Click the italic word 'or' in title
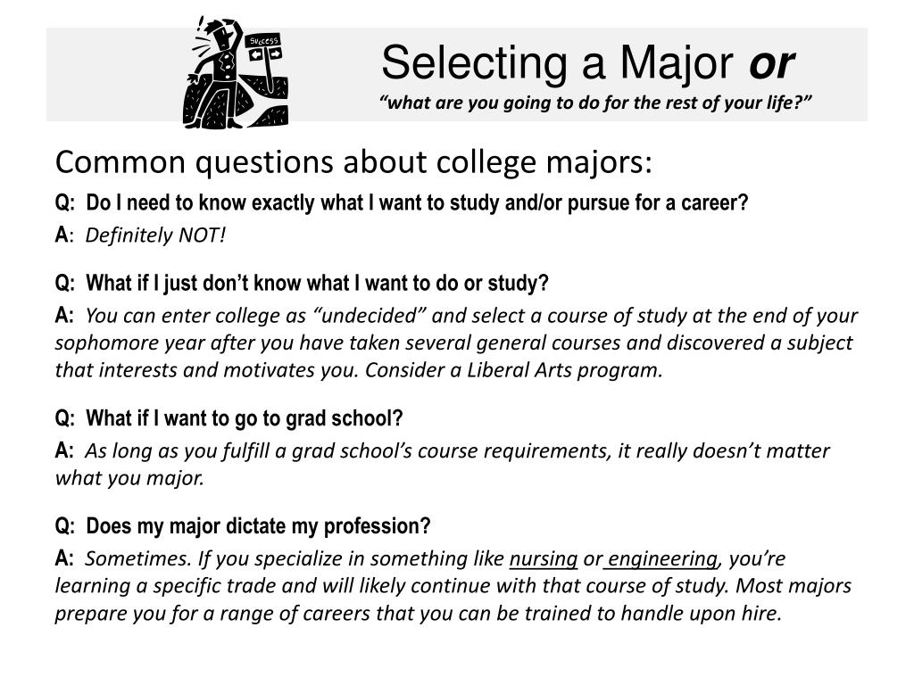The width and height of the screenshot is (914, 685). point(772,63)
